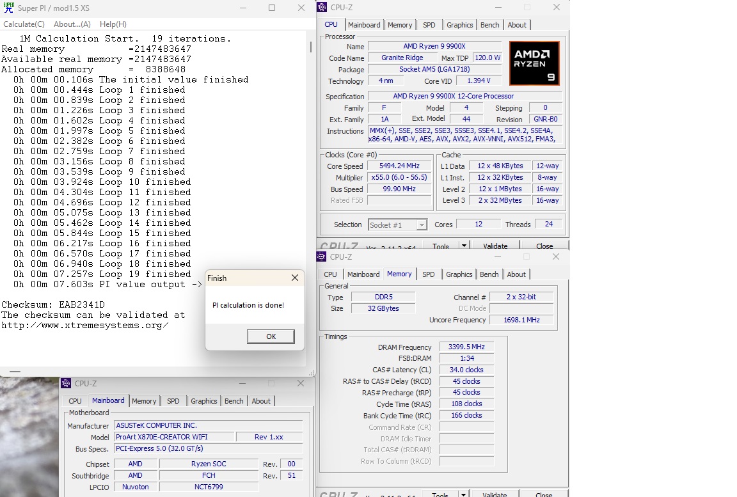Click CAS# Latency value 34.0 clocks
Image resolution: width=737 pixels, height=497 pixels.
coord(467,370)
